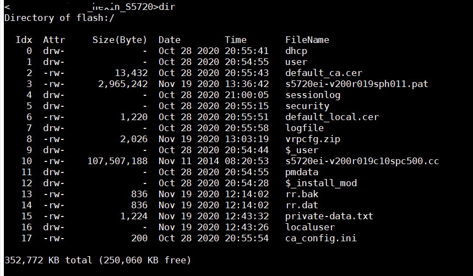Viewport: 473px width, 276px height.
Task: Click the FileName column header
Action: pos(307,40)
